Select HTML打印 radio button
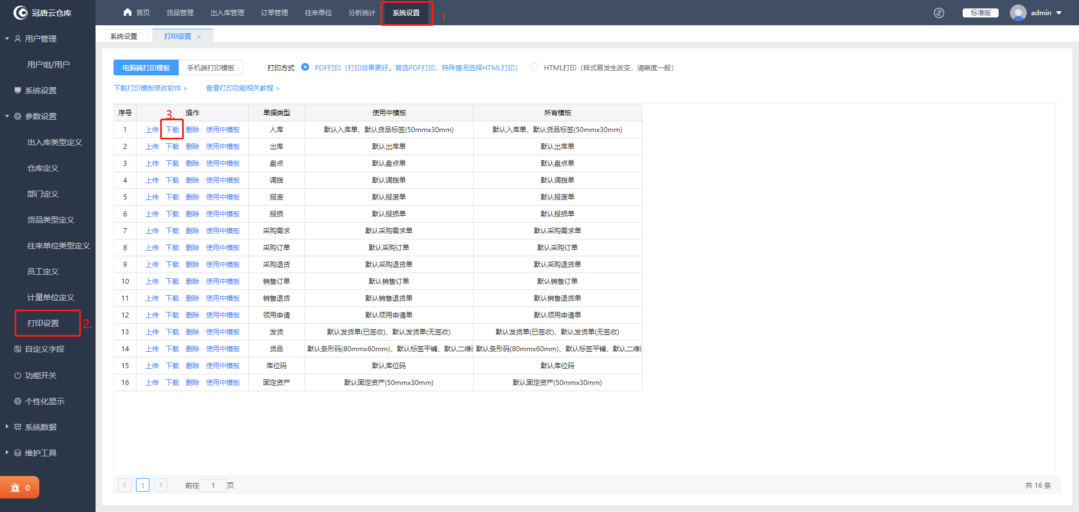 [534, 67]
